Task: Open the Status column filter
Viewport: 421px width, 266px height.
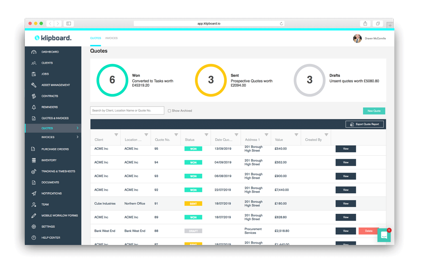Action: [x=206, y=135]
